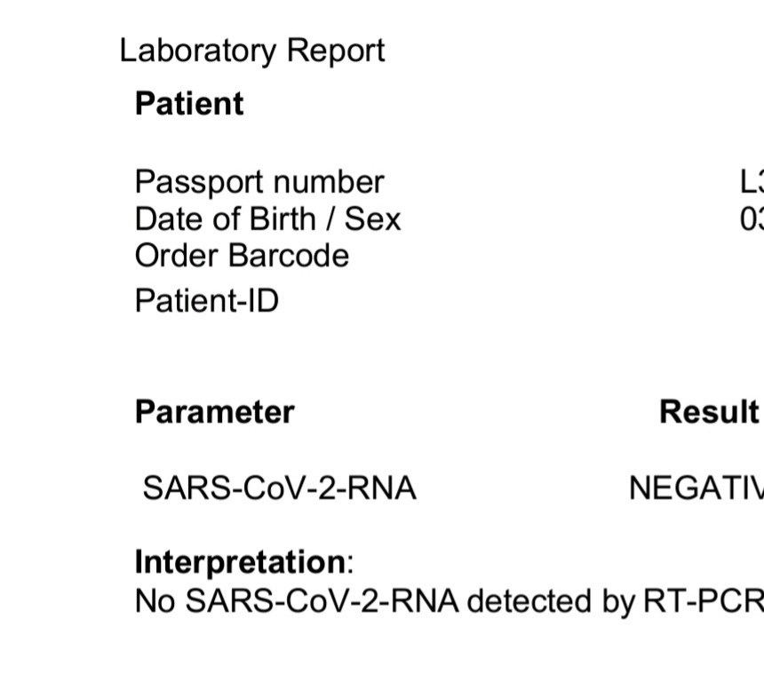Click the Patient-ID label

pyautogui.click(x=206, y=301)
